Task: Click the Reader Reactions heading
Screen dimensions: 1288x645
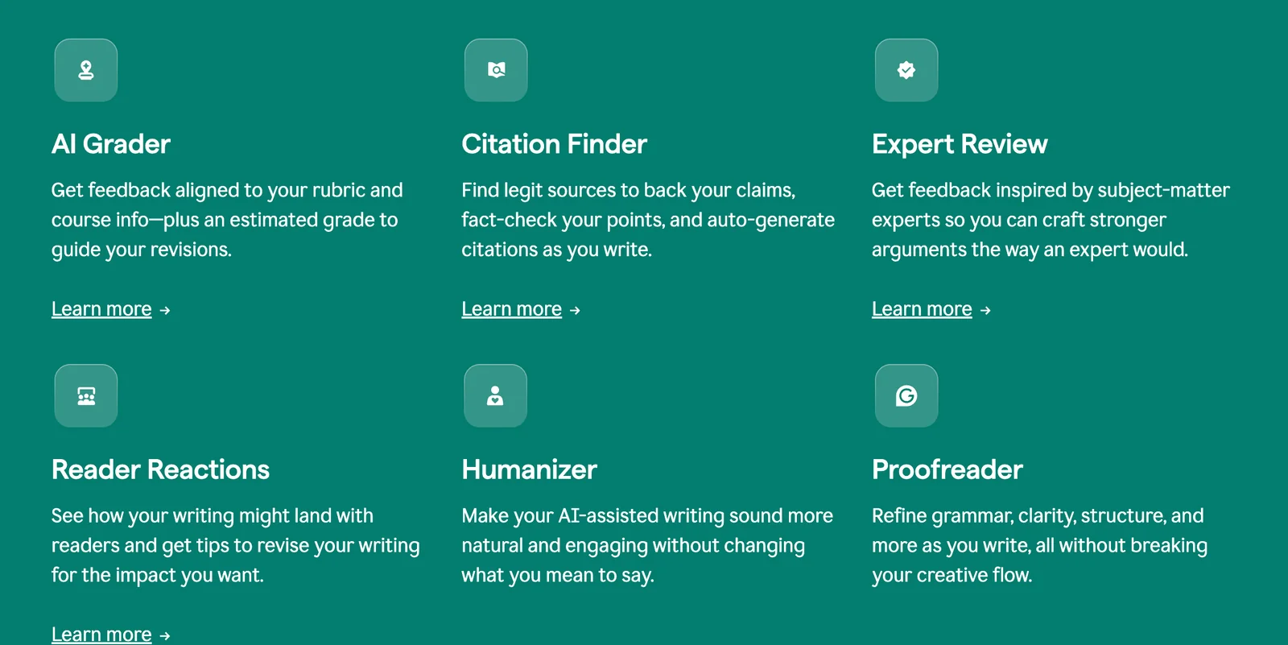Action: pos(160,469)
